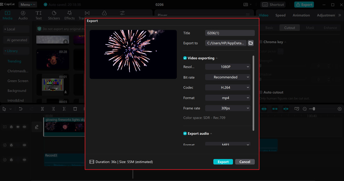Viewport: 344px width, 181px height.
Task: Uncheck the Video exporting checkbox
Action: coord(185,58)
